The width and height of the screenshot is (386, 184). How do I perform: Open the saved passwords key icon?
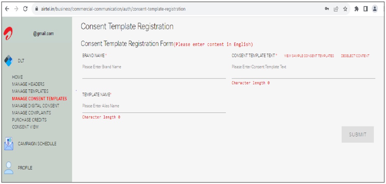point(327,9)
